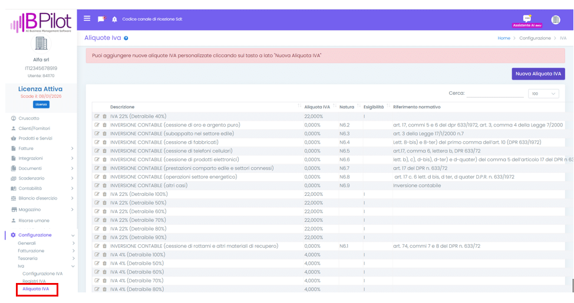
Task: Click the BPilot logo
Action: click(41, 23)
